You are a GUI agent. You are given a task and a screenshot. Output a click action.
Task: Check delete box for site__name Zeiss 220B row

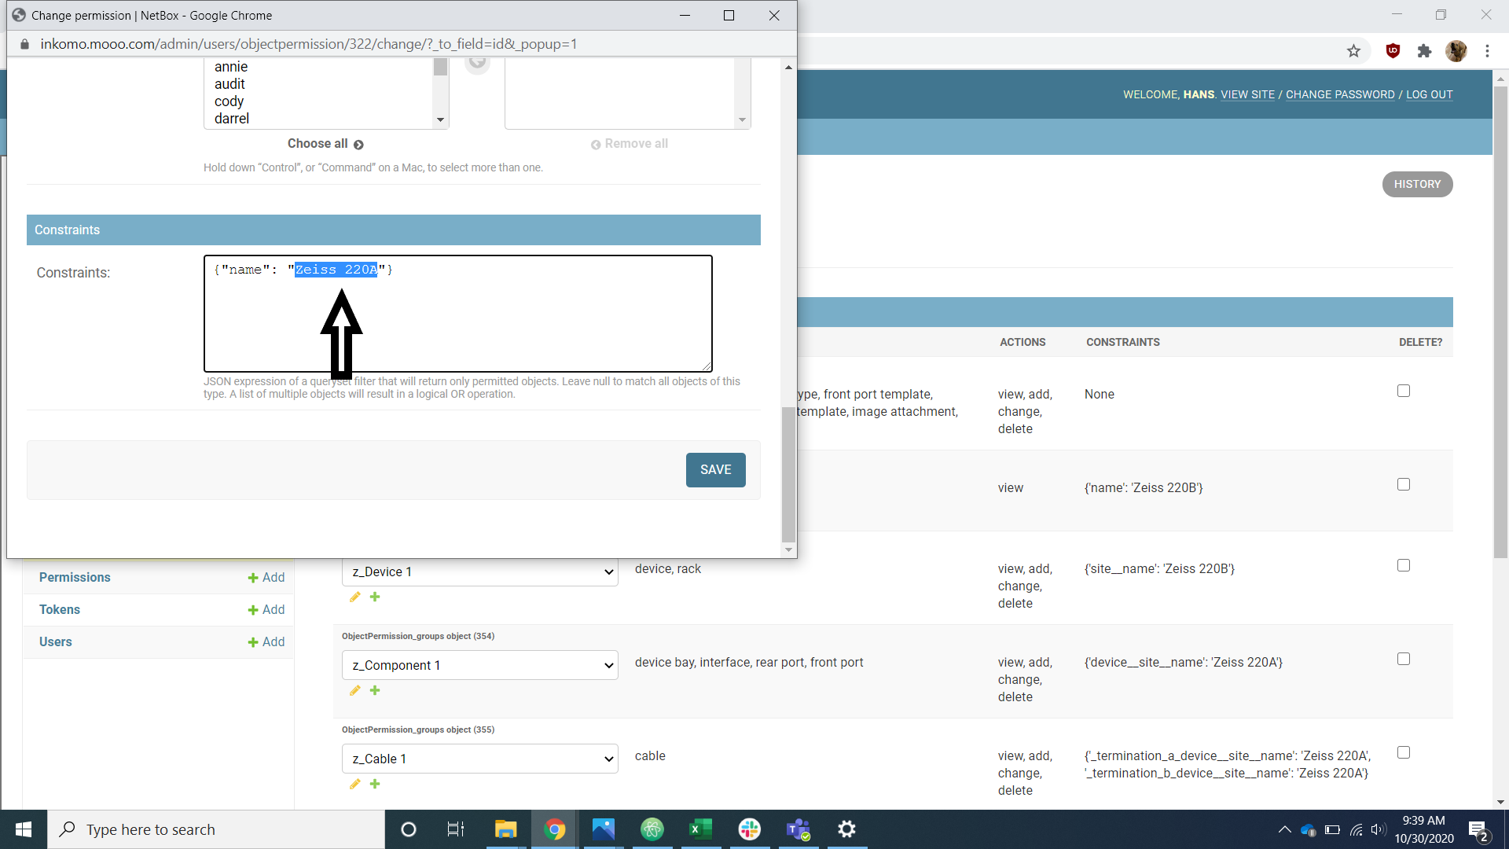click(x=1404, y=566)
